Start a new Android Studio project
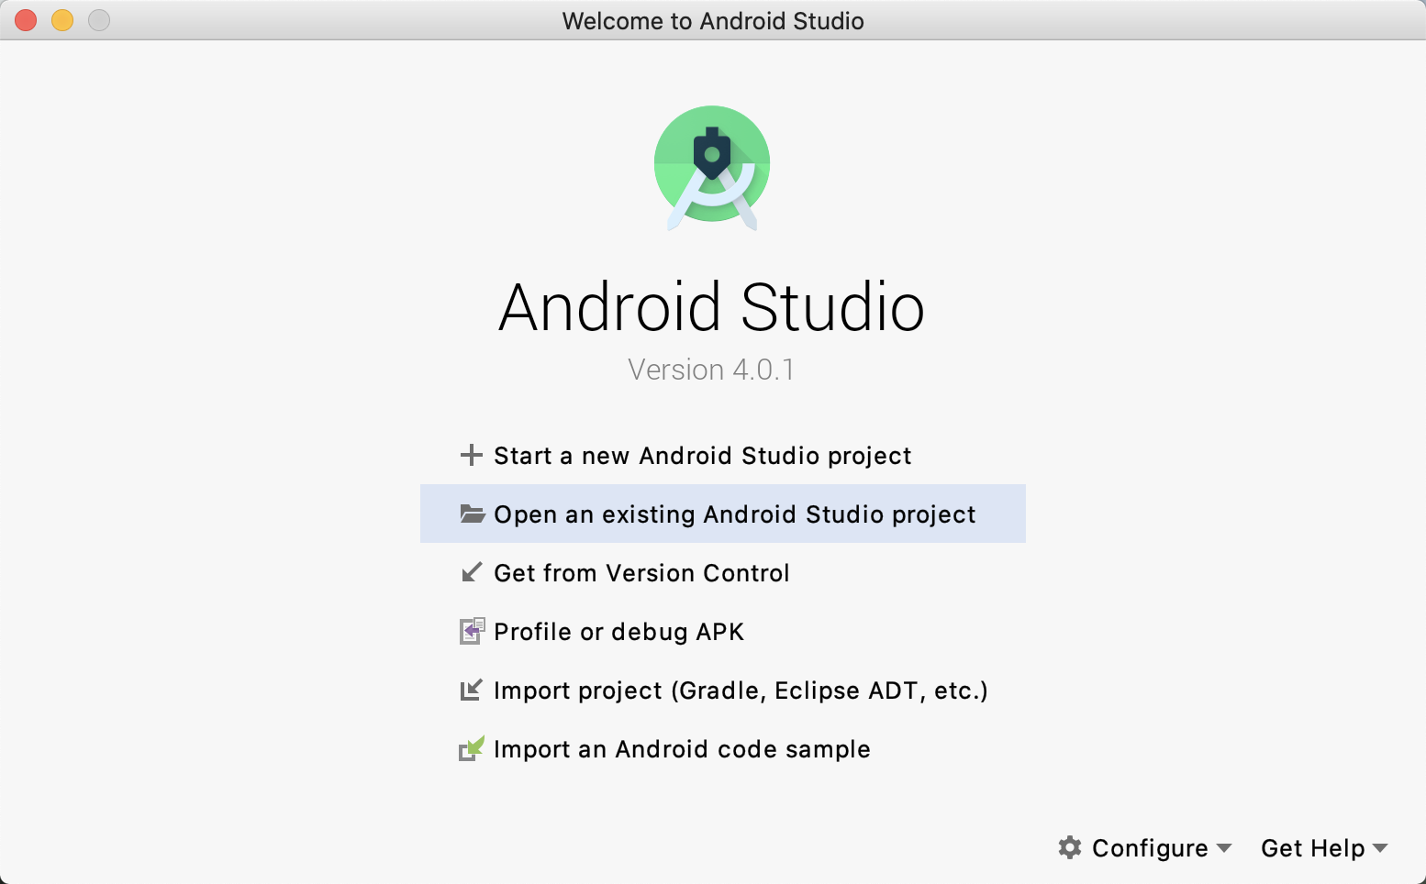1426x884 pixels. tap(702, 455)
